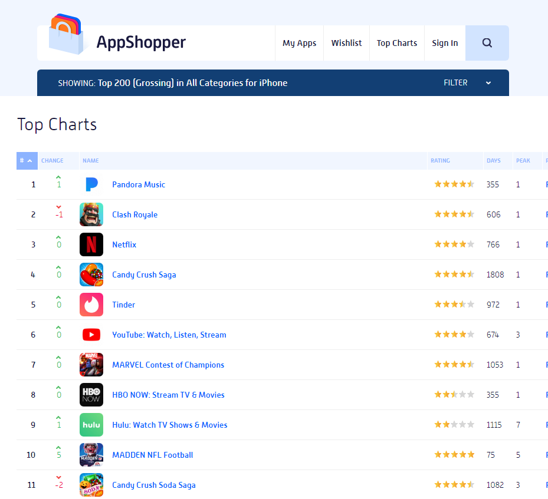Select the Netflix app icon

point(91,244)
